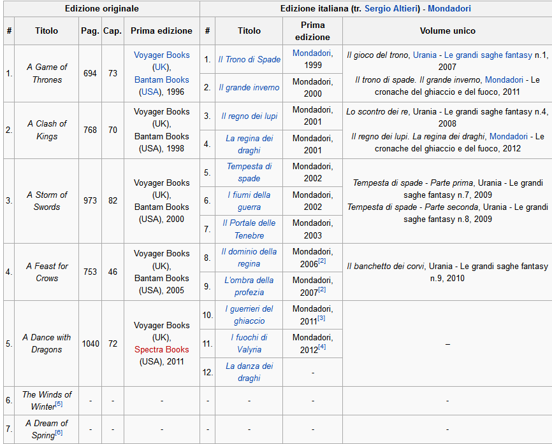Click Mondadori link in the 2011 single-volume entry
Viewport: 552px width, 444px height.
tap(504, 80)
